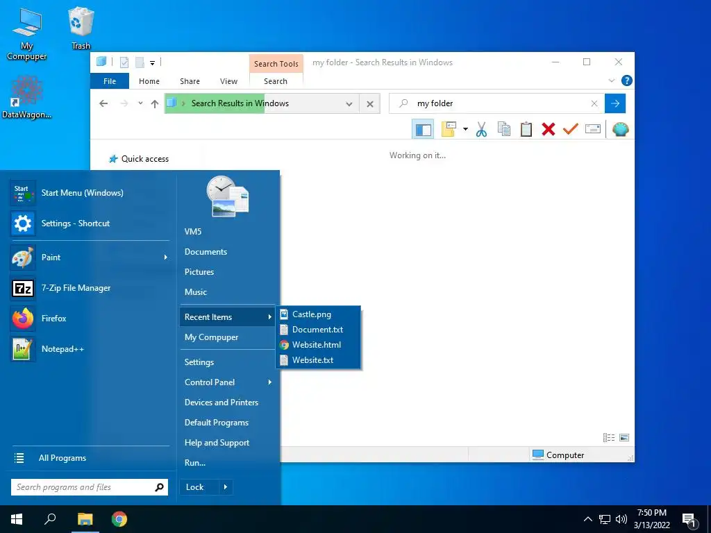Launch Notepad++ from start menu
Image resolution: width=711 pixels, height=533 pixels.
[x=90, y=349]
